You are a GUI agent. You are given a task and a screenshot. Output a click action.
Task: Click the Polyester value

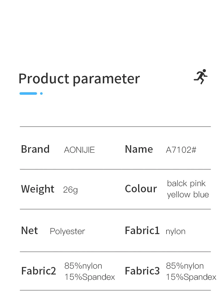[x=67, y=231]
